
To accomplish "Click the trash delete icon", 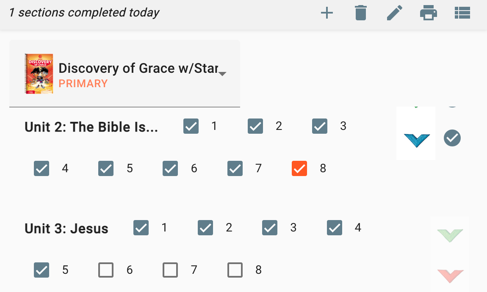I will point(360,13).
